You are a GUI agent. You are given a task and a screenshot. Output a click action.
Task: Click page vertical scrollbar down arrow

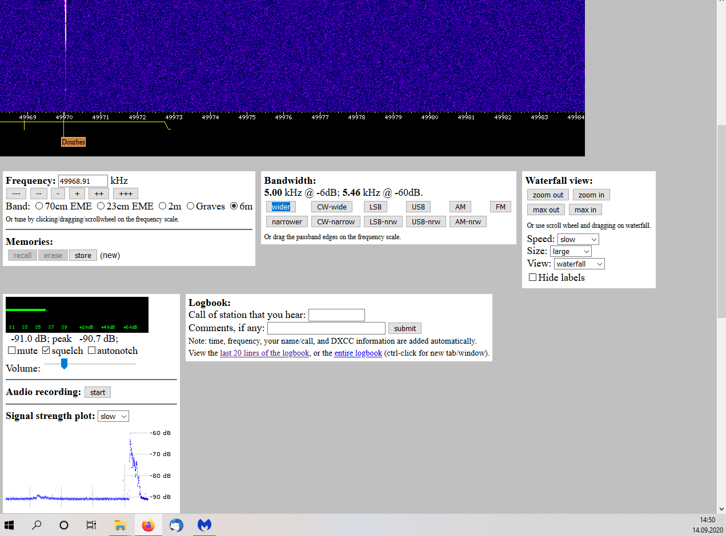(721, 509)
